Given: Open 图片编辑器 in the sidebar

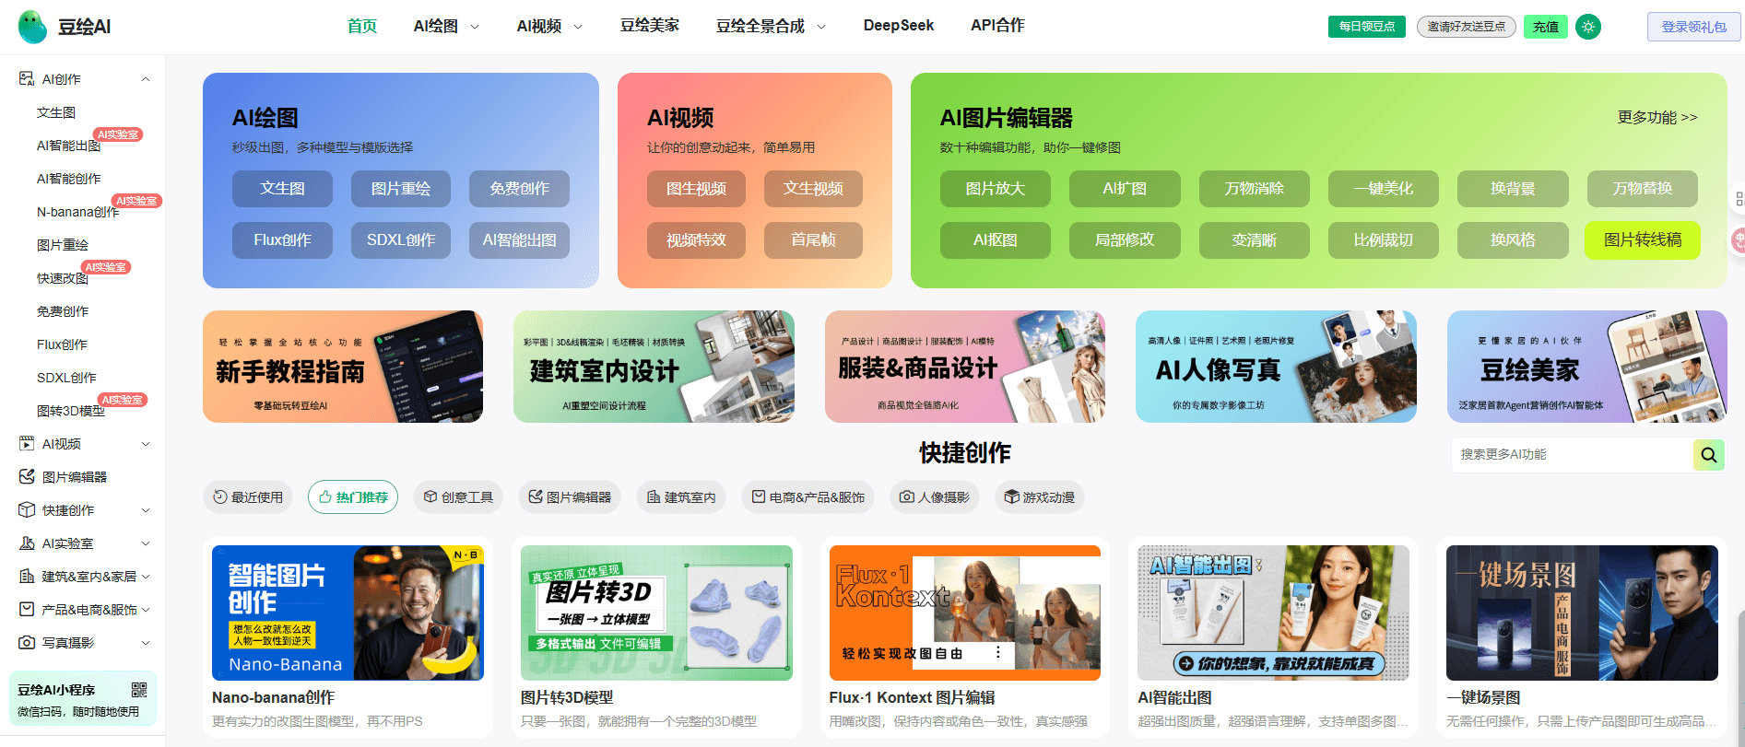Looking at the screenshot, I should click(x=74, y=477).
